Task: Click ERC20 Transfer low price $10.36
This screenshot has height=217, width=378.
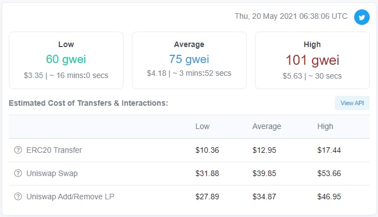Action: [x=207, y=150]
